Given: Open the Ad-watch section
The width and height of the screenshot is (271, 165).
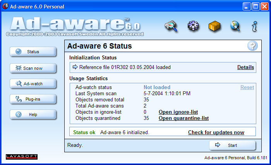Looking at the screenshot, I should pyautogui.click(x=33, y=84).
